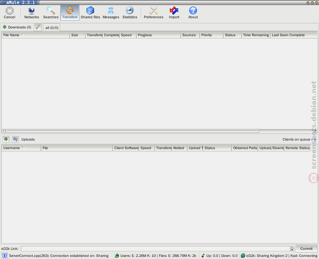Click the Import toolbar icon

pos(174,13)
